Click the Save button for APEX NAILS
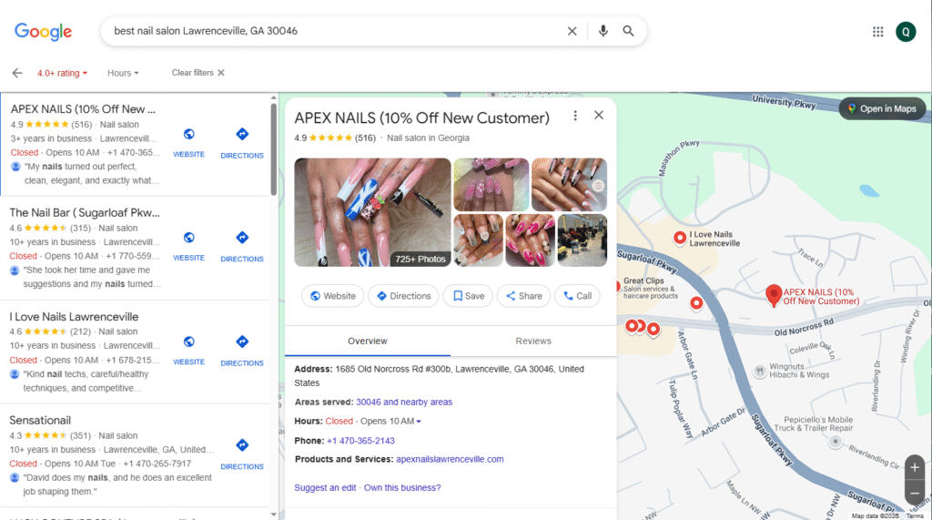The image size is (932, 520). pos(468,296)
